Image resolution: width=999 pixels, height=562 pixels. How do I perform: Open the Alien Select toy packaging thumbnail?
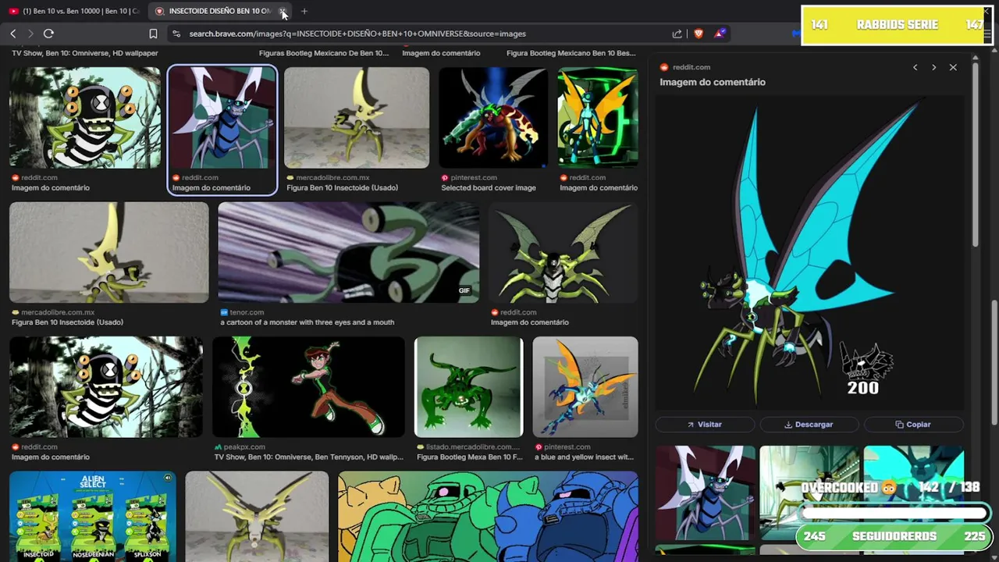(93, 516)
